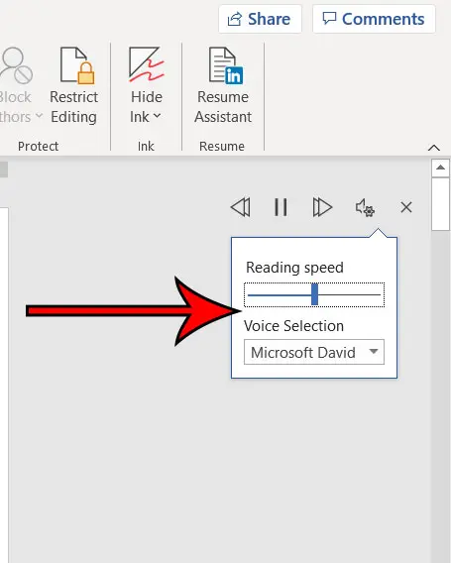Click the scrollbar up arrow
This screenshot has width=451, height=563.
tap(440, 168)
